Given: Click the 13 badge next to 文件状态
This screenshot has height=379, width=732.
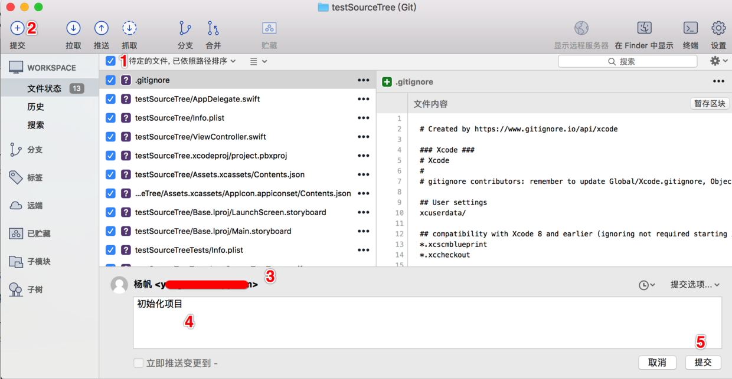Looking at the screenshot, I should (x=77, y=88).
